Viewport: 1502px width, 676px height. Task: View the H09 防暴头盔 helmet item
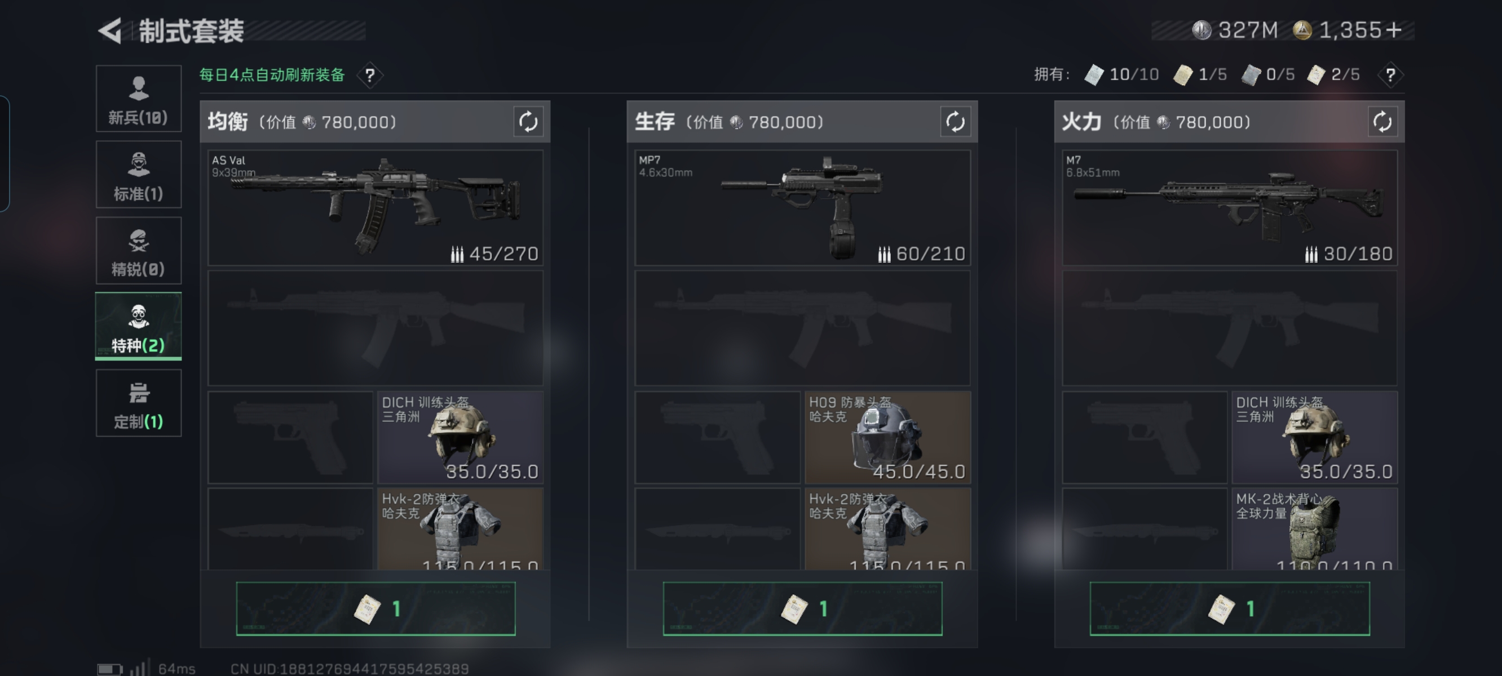point(887,437)
